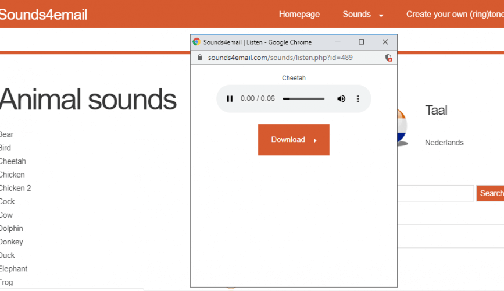Screen dimensions: 504x291
Task: Open the Elephant sound link
Action: coord(13,269)
